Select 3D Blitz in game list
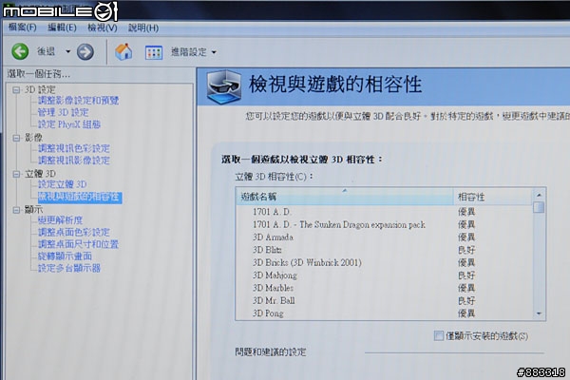 click(x=384, y=250)
